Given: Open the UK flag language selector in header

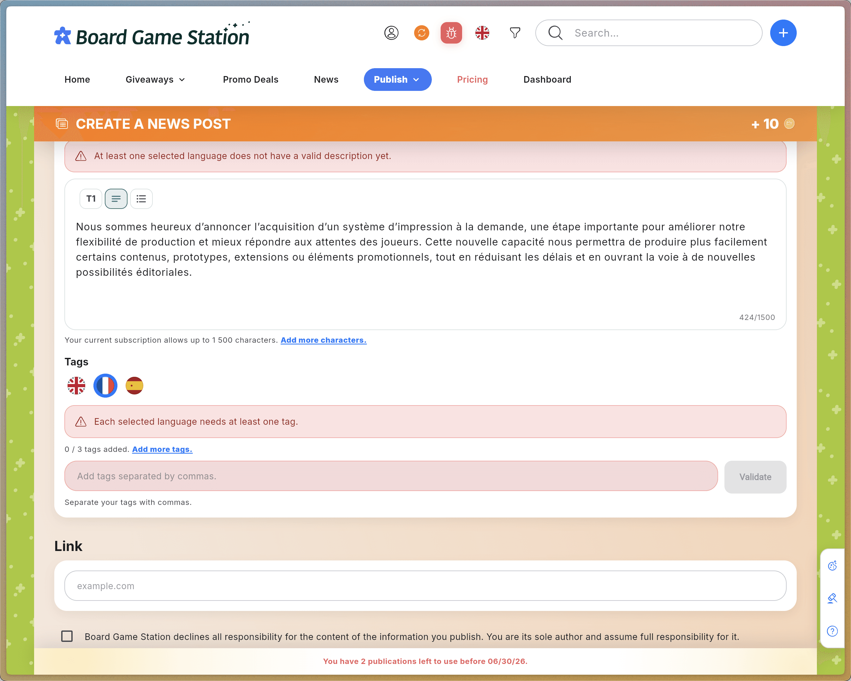Looking at the screenshot, I should (482, 33).
